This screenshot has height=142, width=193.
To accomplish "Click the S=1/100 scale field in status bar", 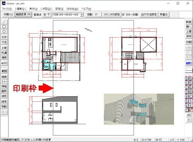I will (x=146, y=140).
